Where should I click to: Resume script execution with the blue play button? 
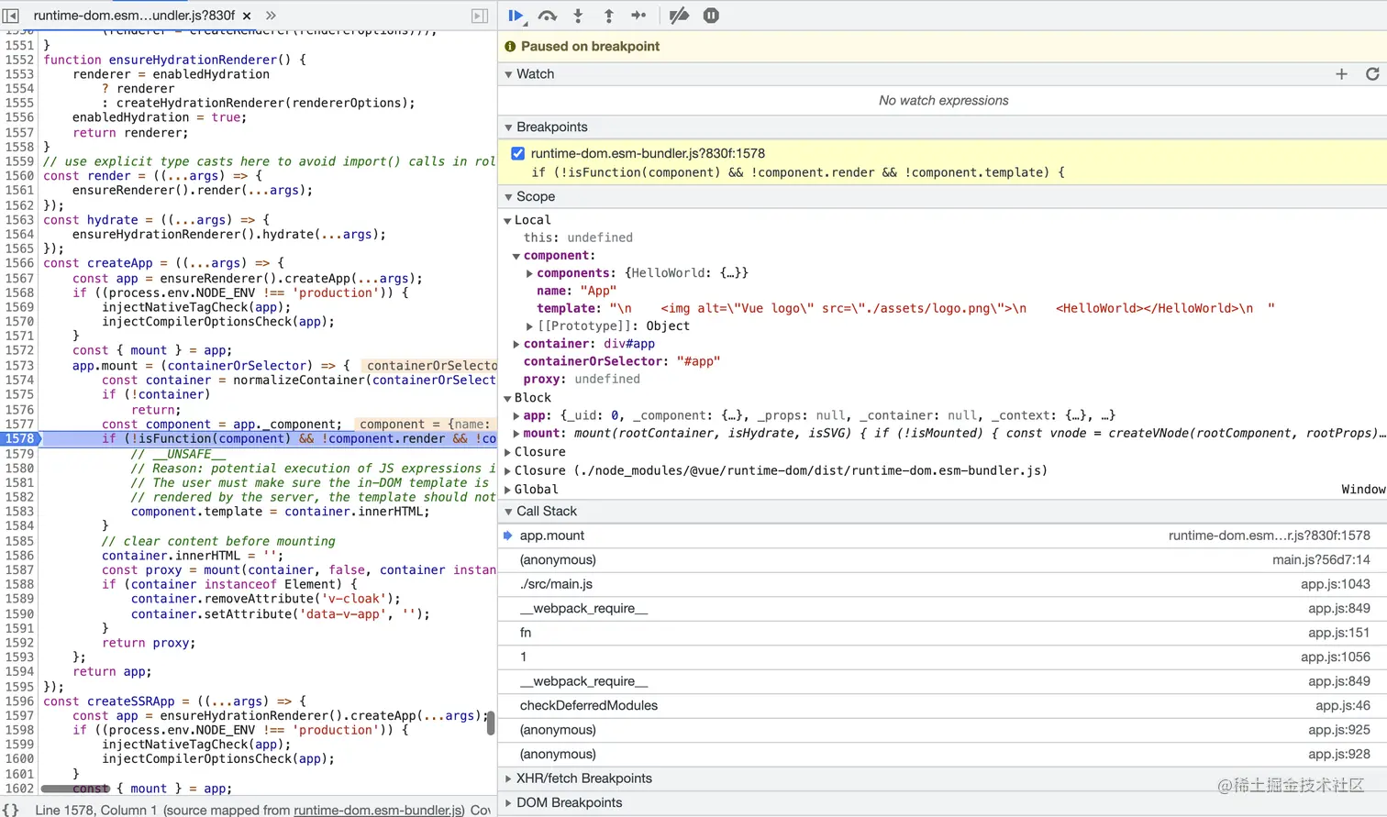click(x=516, y=16)
